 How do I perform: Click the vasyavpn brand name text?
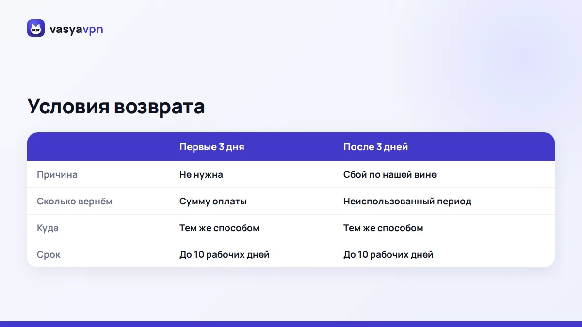[76, 29]
